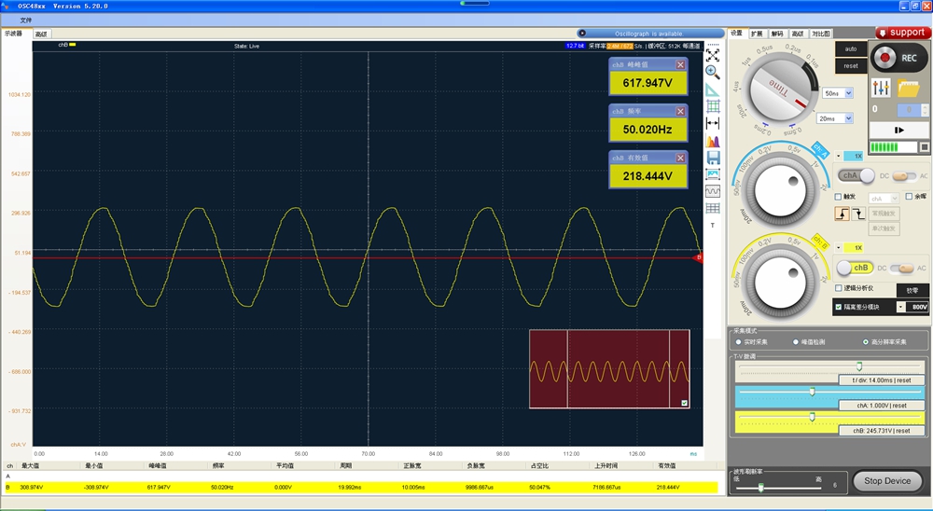Click the floppy disk save icon

pos(713,158)
